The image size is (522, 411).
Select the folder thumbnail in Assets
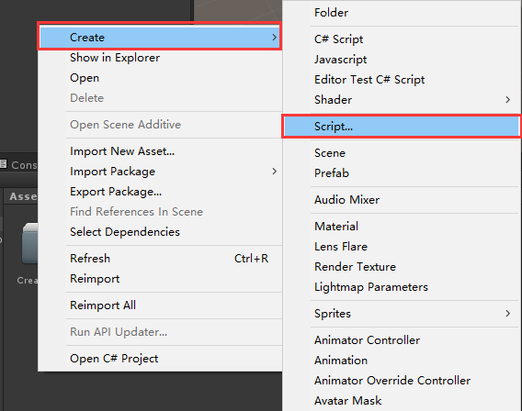tap(30, 243)
